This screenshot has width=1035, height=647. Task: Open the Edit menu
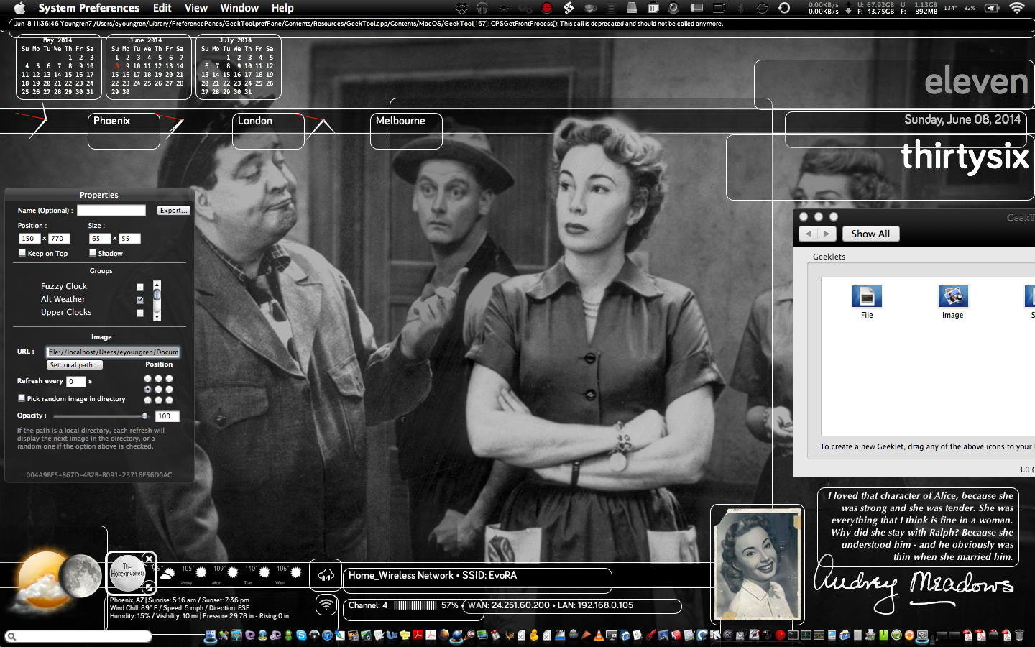pyautogui.click(x=162, y=8)
